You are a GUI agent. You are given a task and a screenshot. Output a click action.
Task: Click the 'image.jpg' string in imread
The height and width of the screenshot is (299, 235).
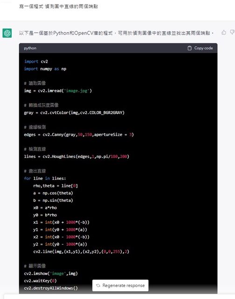(77, 91)
